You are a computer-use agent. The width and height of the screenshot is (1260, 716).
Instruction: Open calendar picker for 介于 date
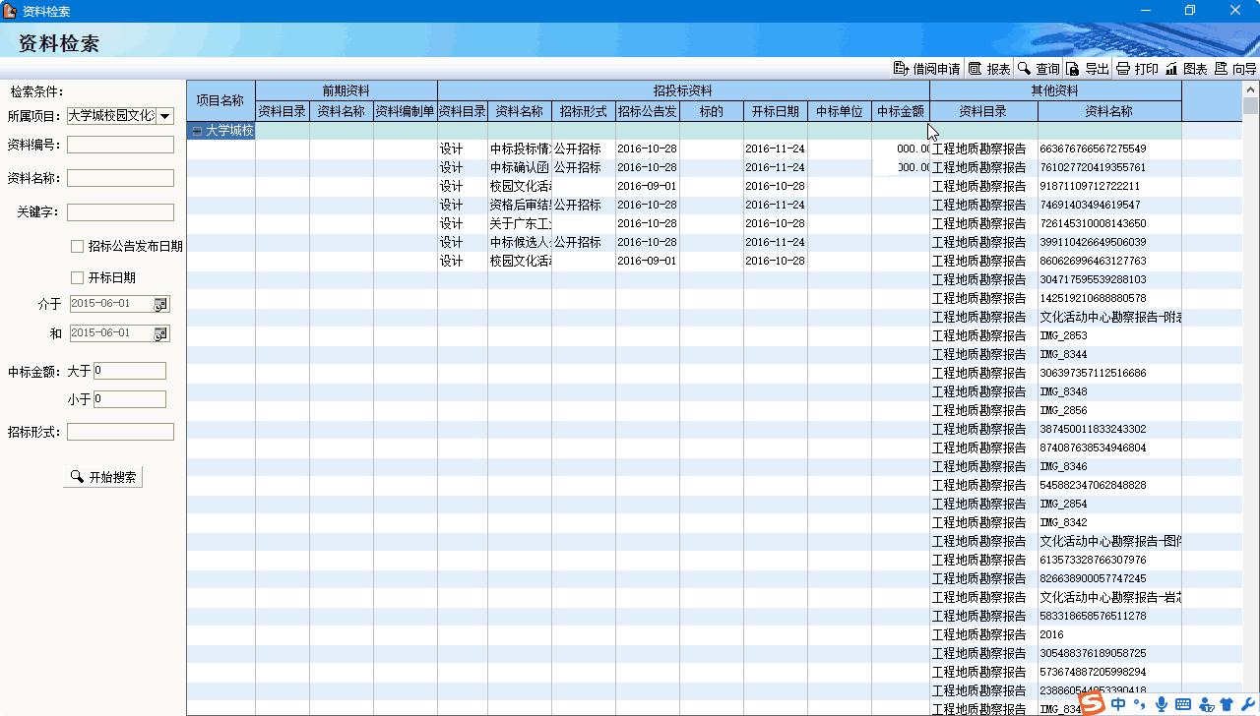click(160, 305)
